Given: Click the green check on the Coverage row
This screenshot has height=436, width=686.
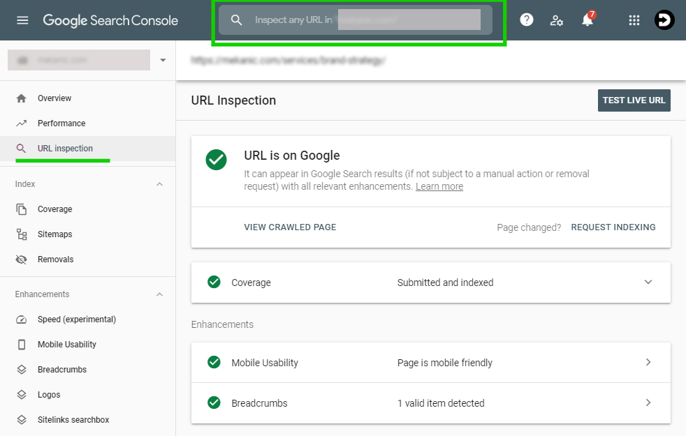Looking at the screenshot, I should (x=214, y=283).
